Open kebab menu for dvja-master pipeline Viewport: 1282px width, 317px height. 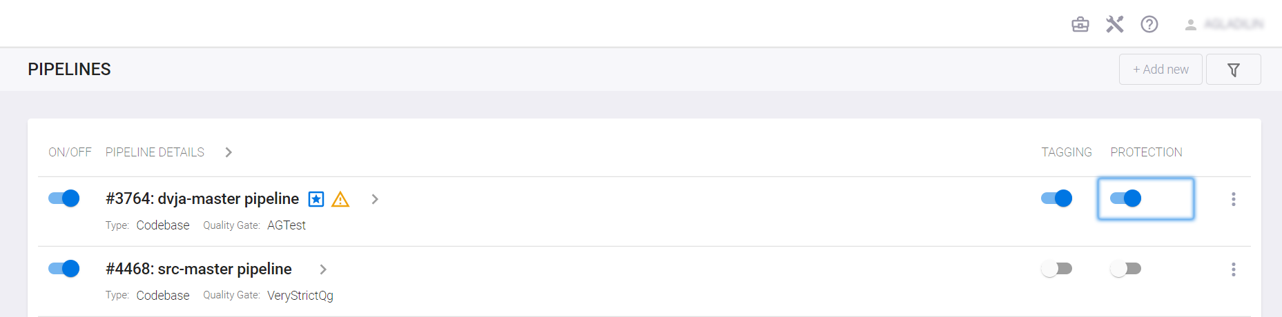(1233, 199)
